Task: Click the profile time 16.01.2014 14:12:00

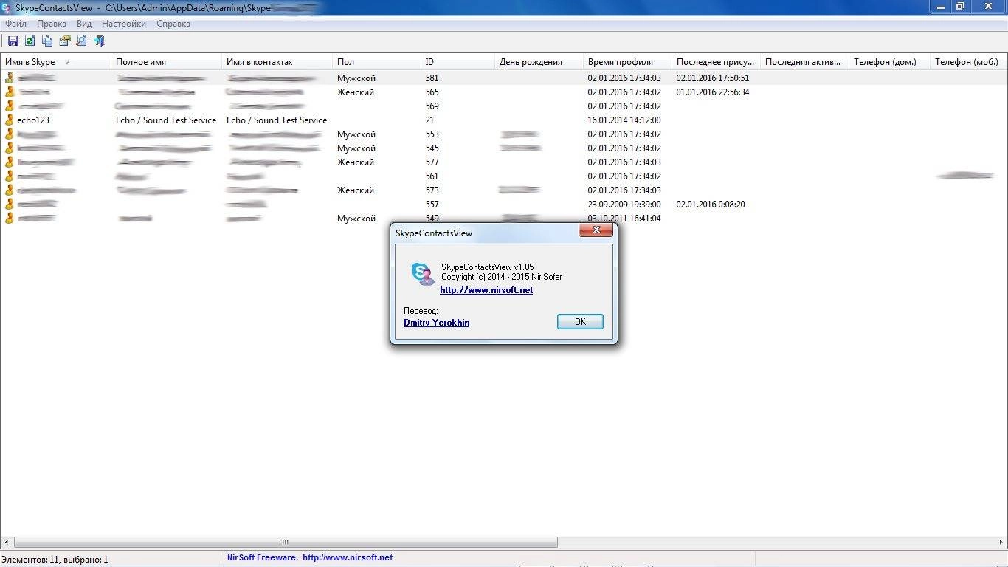Action: [624, 120]
